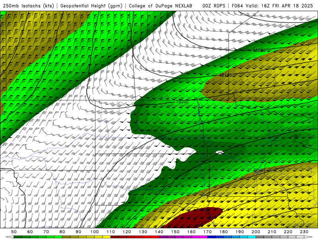Click the '60' label on the color scale

[x=30, y=232]
